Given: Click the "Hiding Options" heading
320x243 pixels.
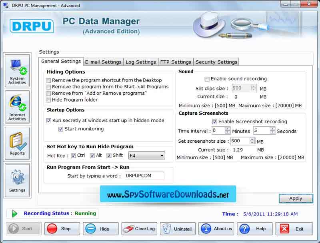Looking at the screenshot, I should 66,72.
